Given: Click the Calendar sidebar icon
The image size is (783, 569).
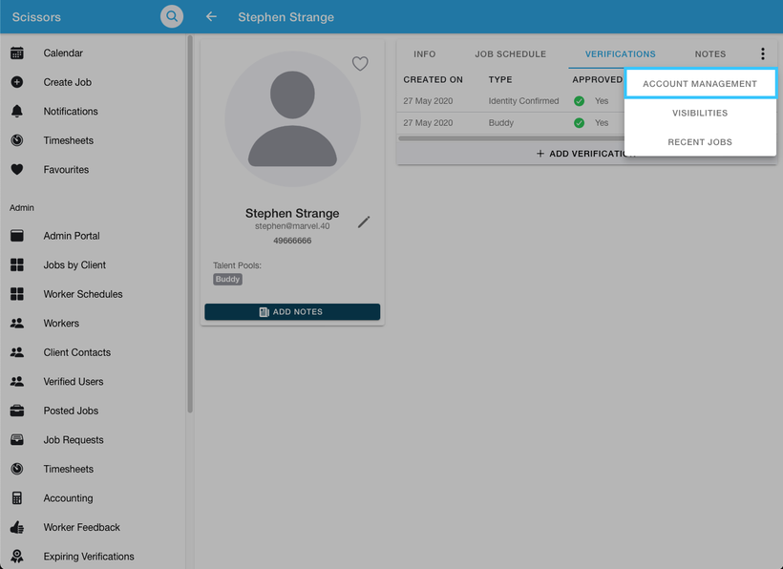Looking at the screenshot, I should click(17, 53).
